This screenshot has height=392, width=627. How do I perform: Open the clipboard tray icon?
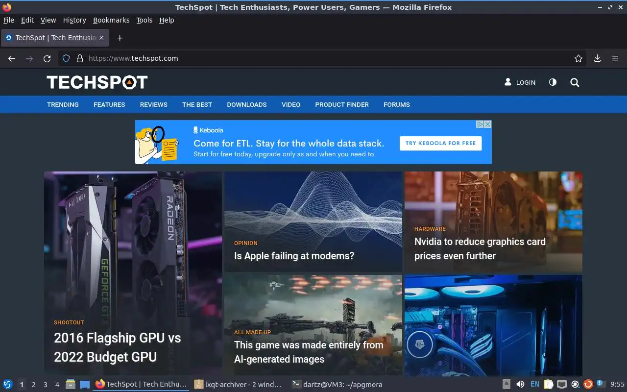(x=549, y=384)
